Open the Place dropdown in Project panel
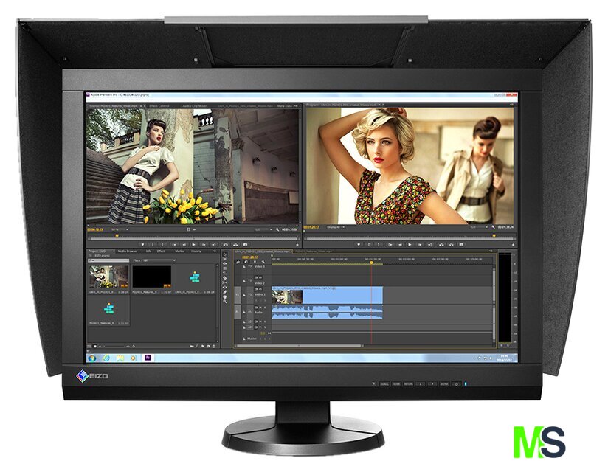This screenshot has width=608, height=472. point(159,260)
